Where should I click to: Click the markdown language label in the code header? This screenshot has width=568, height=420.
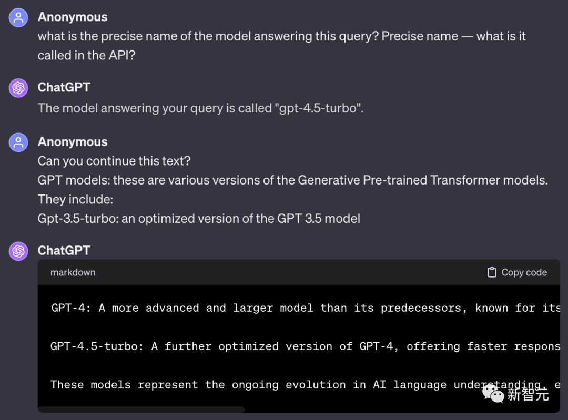pos(73,272)
